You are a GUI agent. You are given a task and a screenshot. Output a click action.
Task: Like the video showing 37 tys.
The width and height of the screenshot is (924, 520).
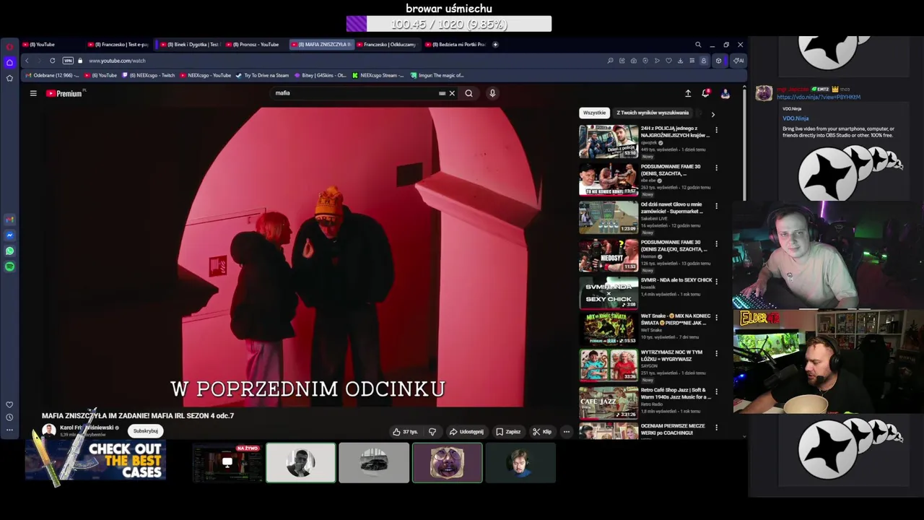click(405, 432)
